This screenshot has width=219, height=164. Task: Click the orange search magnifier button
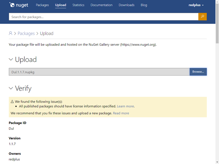click(203, 17)
